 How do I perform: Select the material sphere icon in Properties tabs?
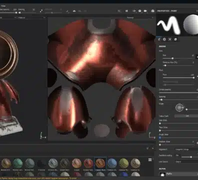point(175,39)
